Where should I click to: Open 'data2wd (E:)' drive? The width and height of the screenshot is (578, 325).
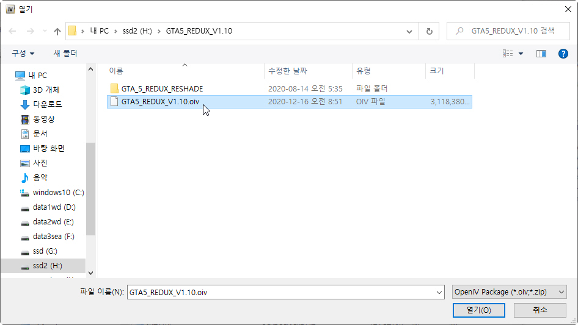(53, 222)
